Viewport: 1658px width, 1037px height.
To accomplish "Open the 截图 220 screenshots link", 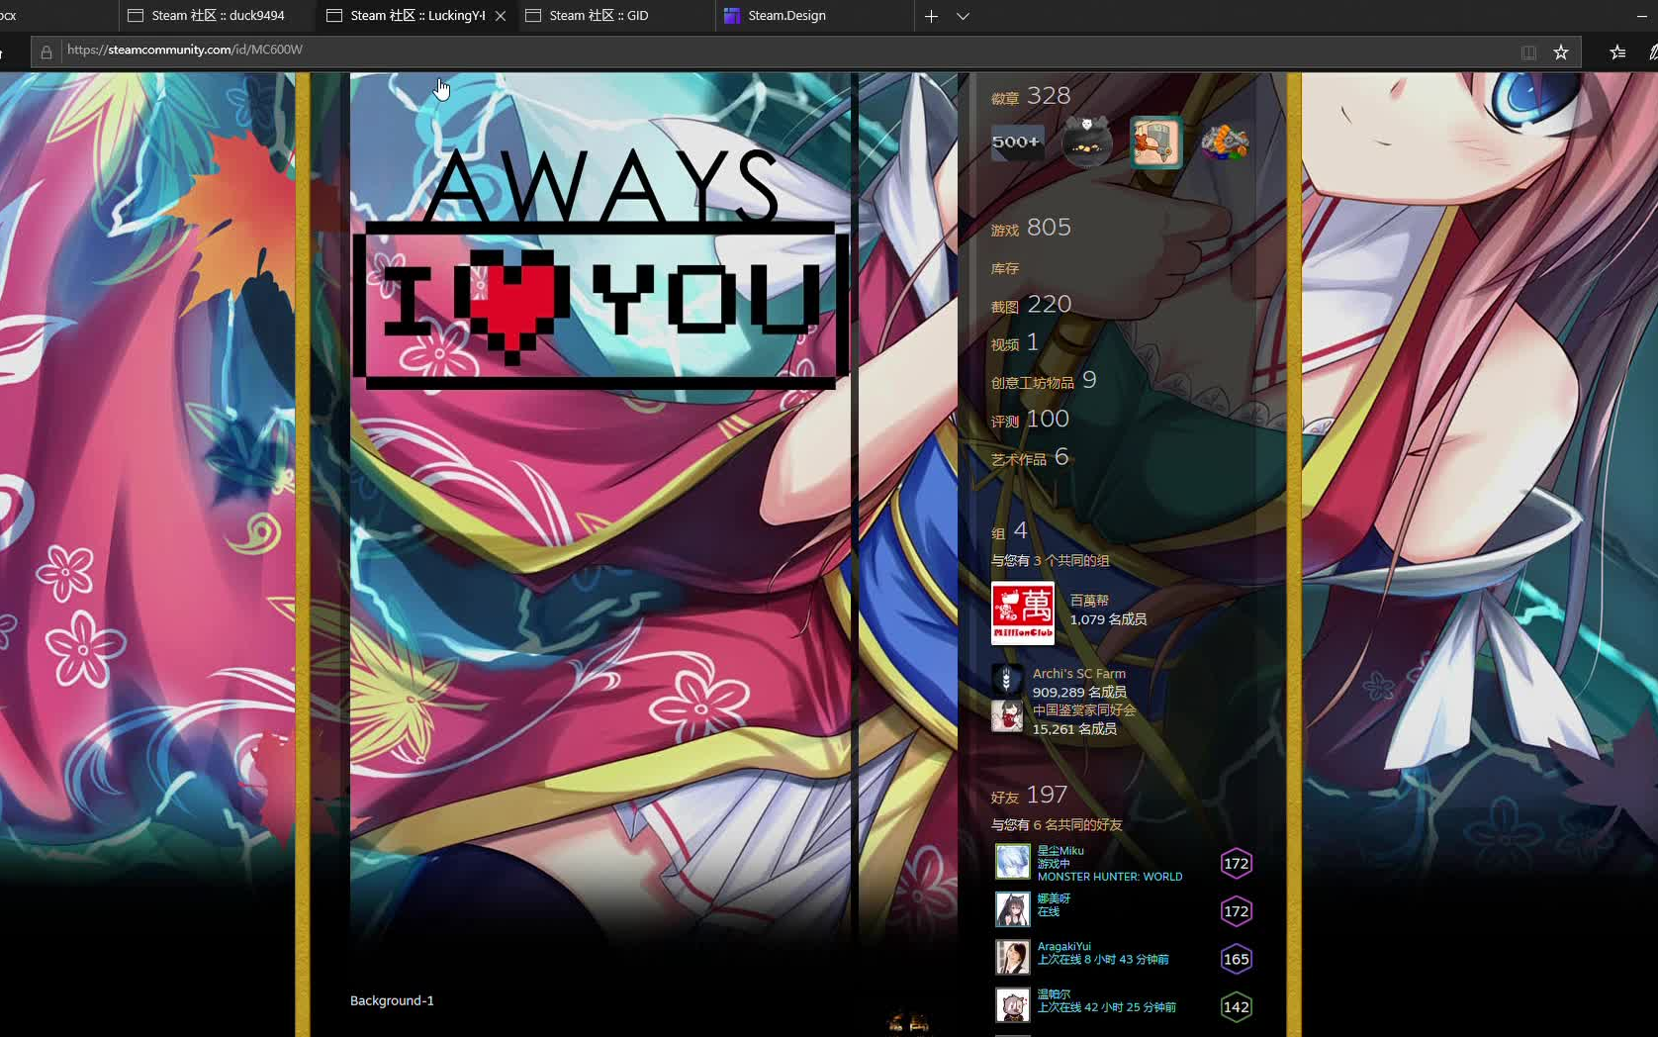I will 1032,305.
